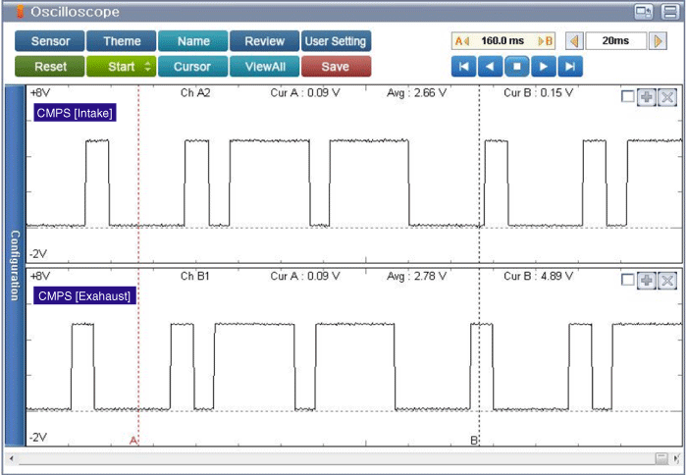Click the plus icon on Intake channel
Viewport: 687px width, 475px height.
tap(647, 96)
